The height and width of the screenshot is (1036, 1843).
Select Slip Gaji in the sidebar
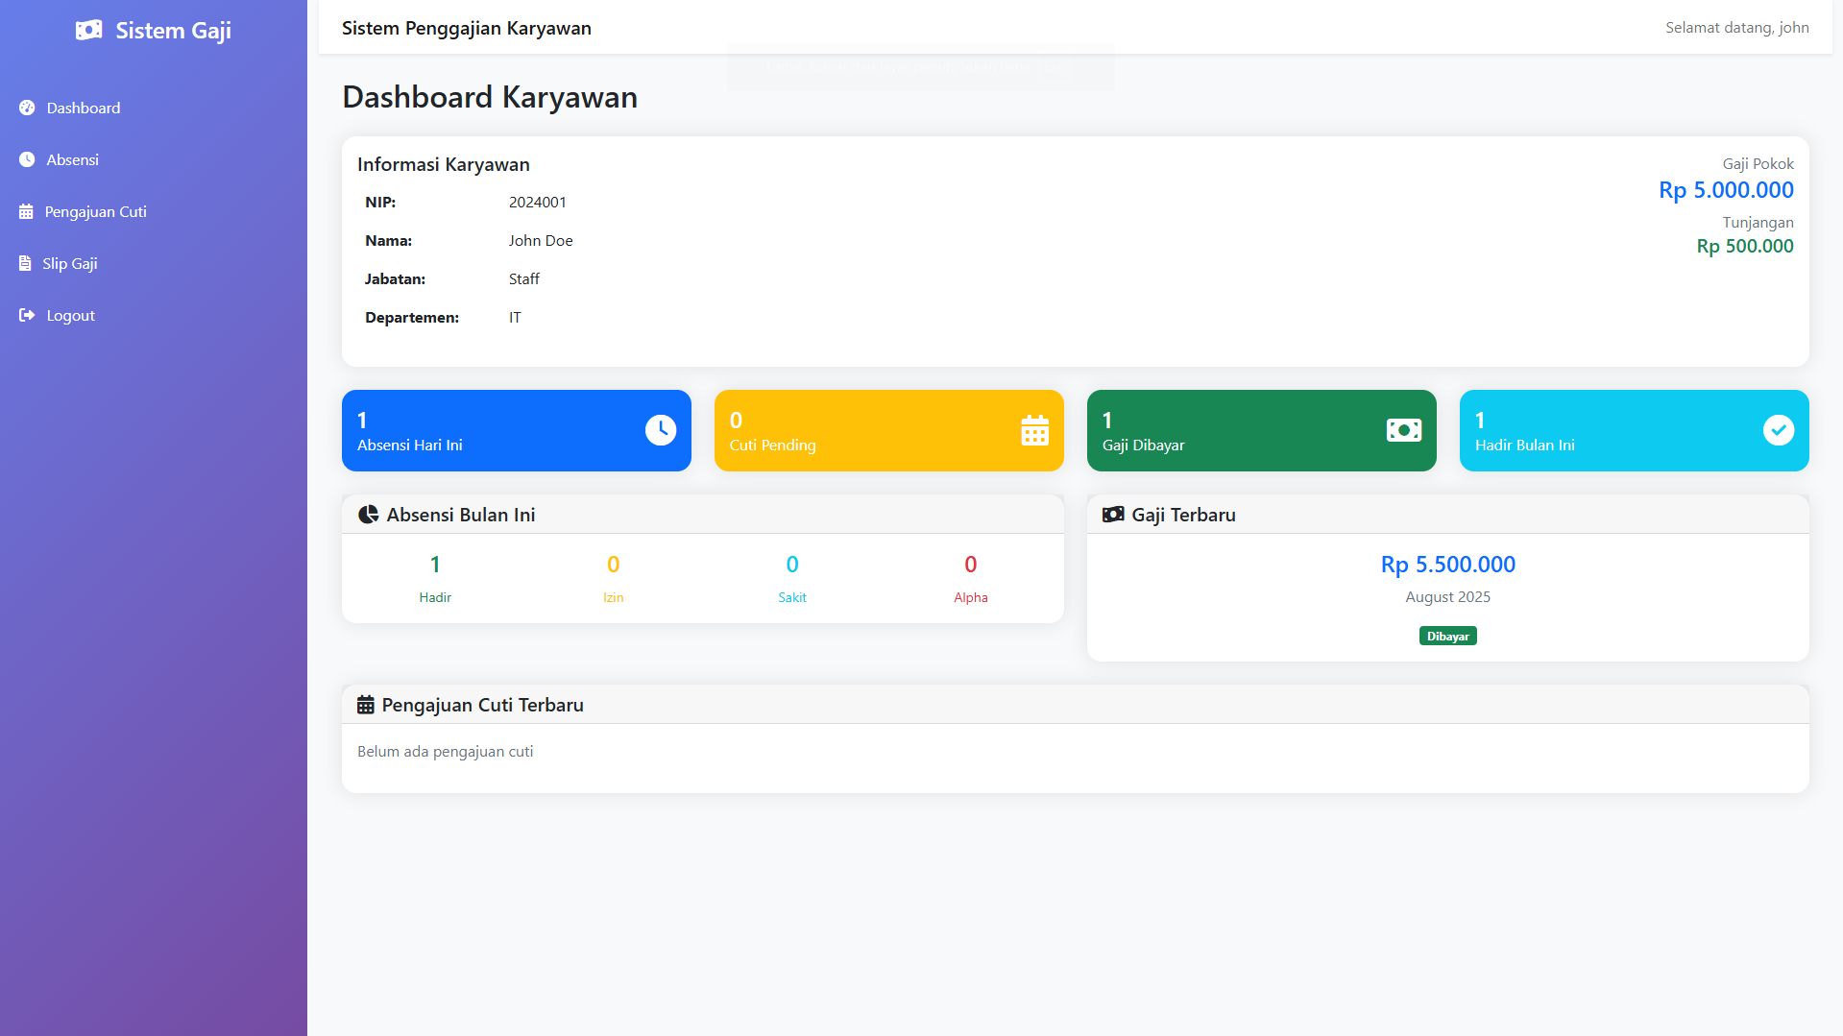tap(69, 263)
